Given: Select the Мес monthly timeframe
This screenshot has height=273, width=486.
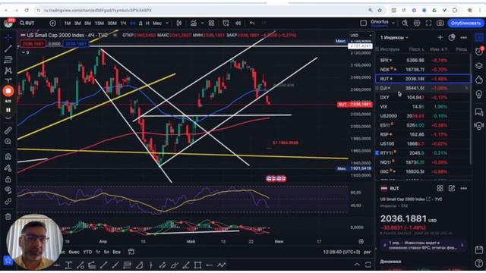Looking at the screenshot, I should coord(157,24).
